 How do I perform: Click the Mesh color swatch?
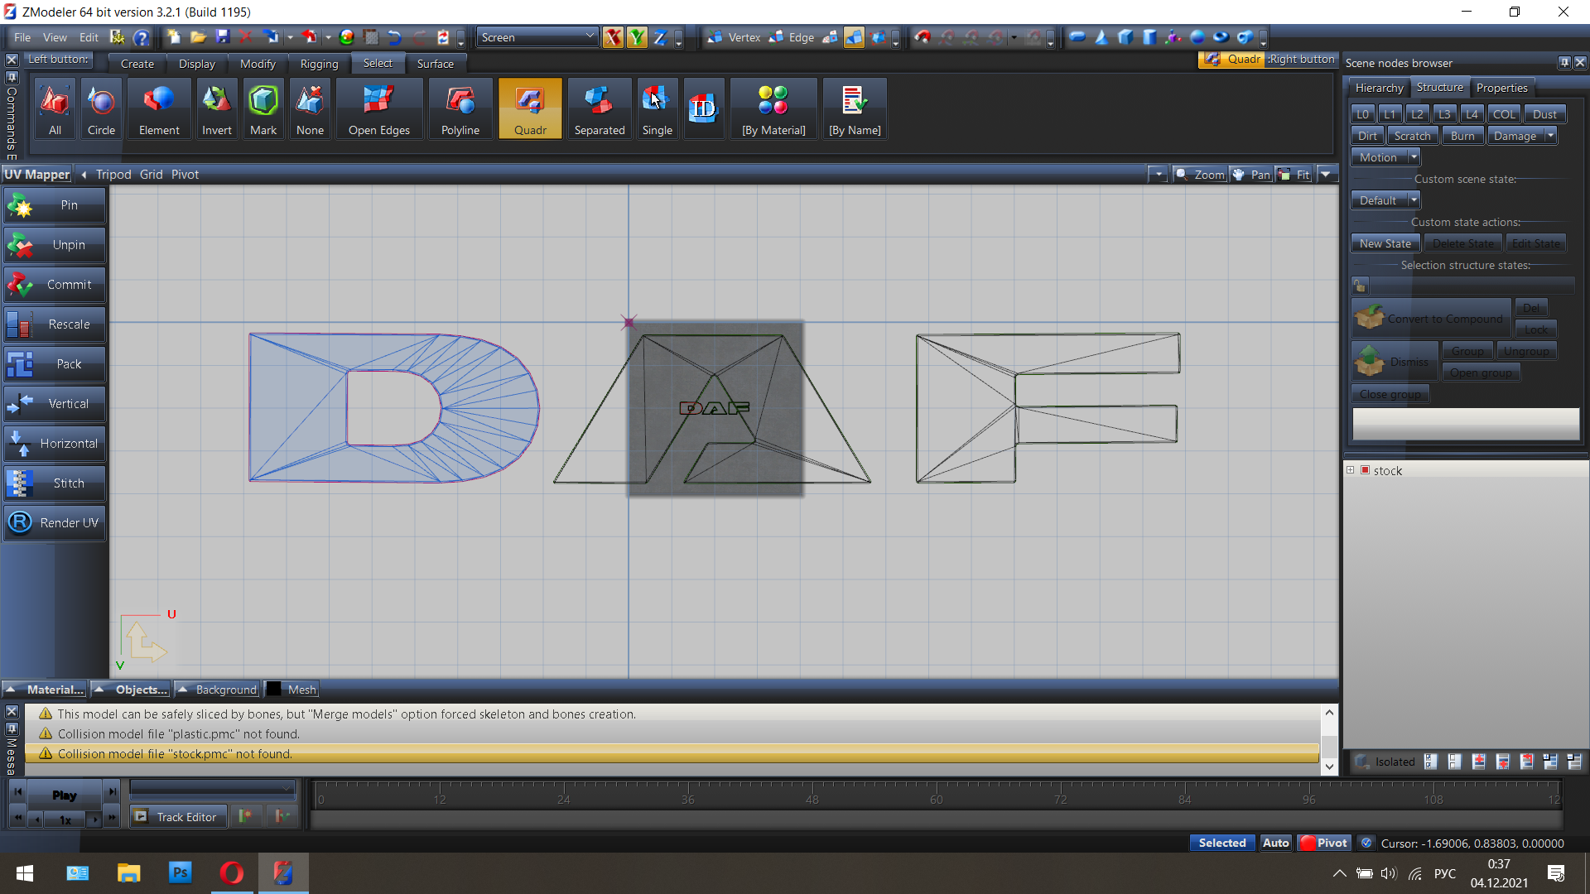click(x=273, y=690)
